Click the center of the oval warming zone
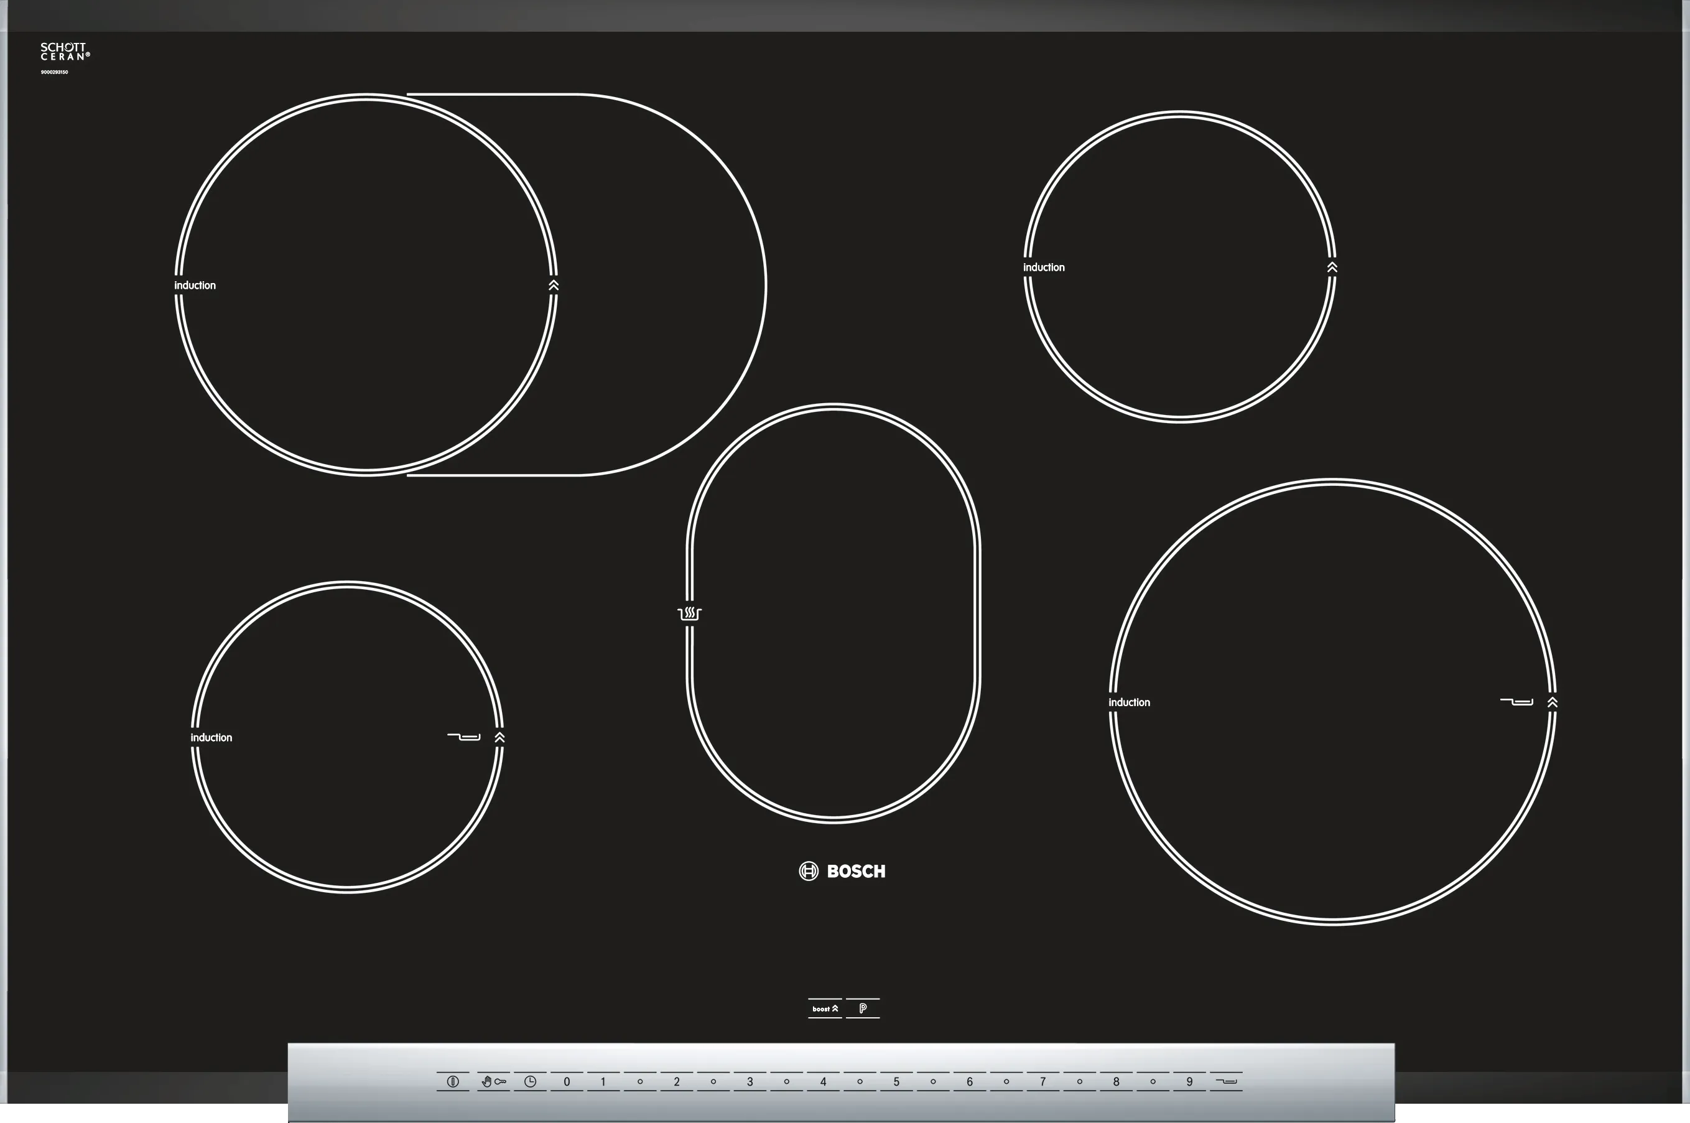 coord(833,614)
